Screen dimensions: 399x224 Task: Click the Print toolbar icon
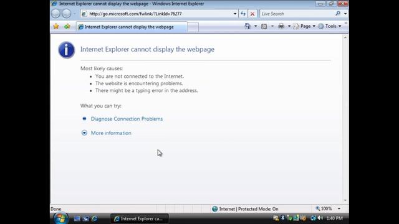pyautogui.click(x=281, y=26)
